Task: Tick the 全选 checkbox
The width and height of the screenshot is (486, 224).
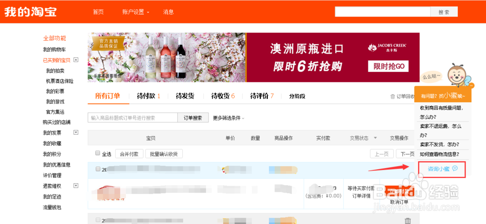Action: (98, 153)
